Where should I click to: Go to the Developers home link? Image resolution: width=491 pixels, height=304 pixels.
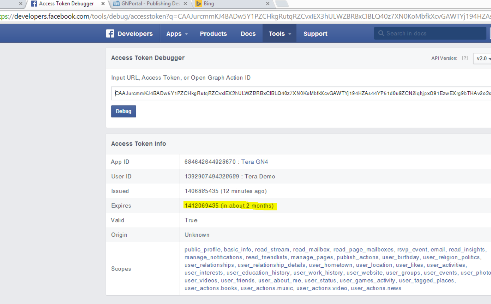click(x=135, y=33)
